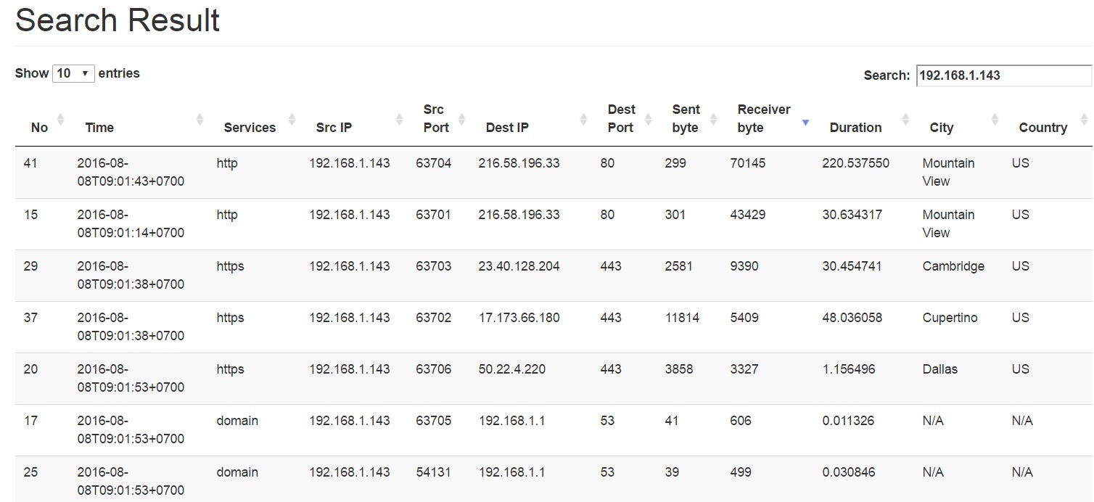1094x502 pixels.
Task: Sort by the Duration column header
Action: pos(855,128)
